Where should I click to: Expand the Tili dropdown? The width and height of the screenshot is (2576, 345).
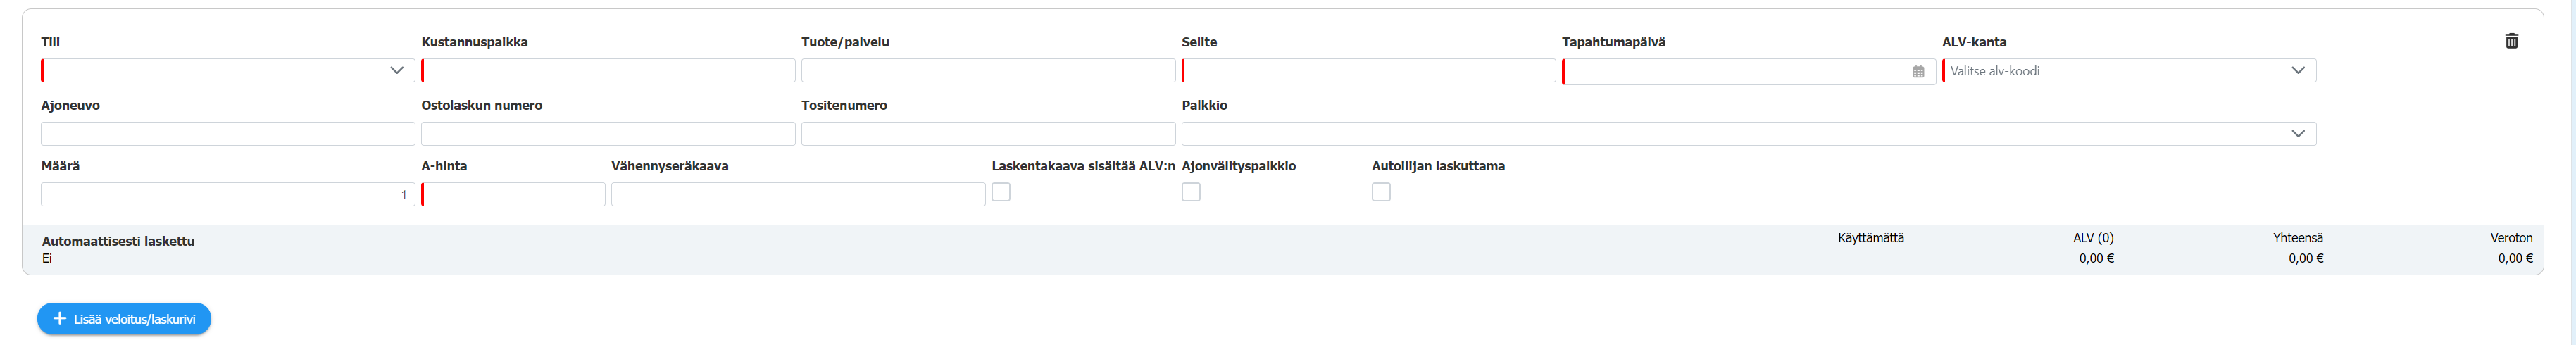[x=228, y=70]
